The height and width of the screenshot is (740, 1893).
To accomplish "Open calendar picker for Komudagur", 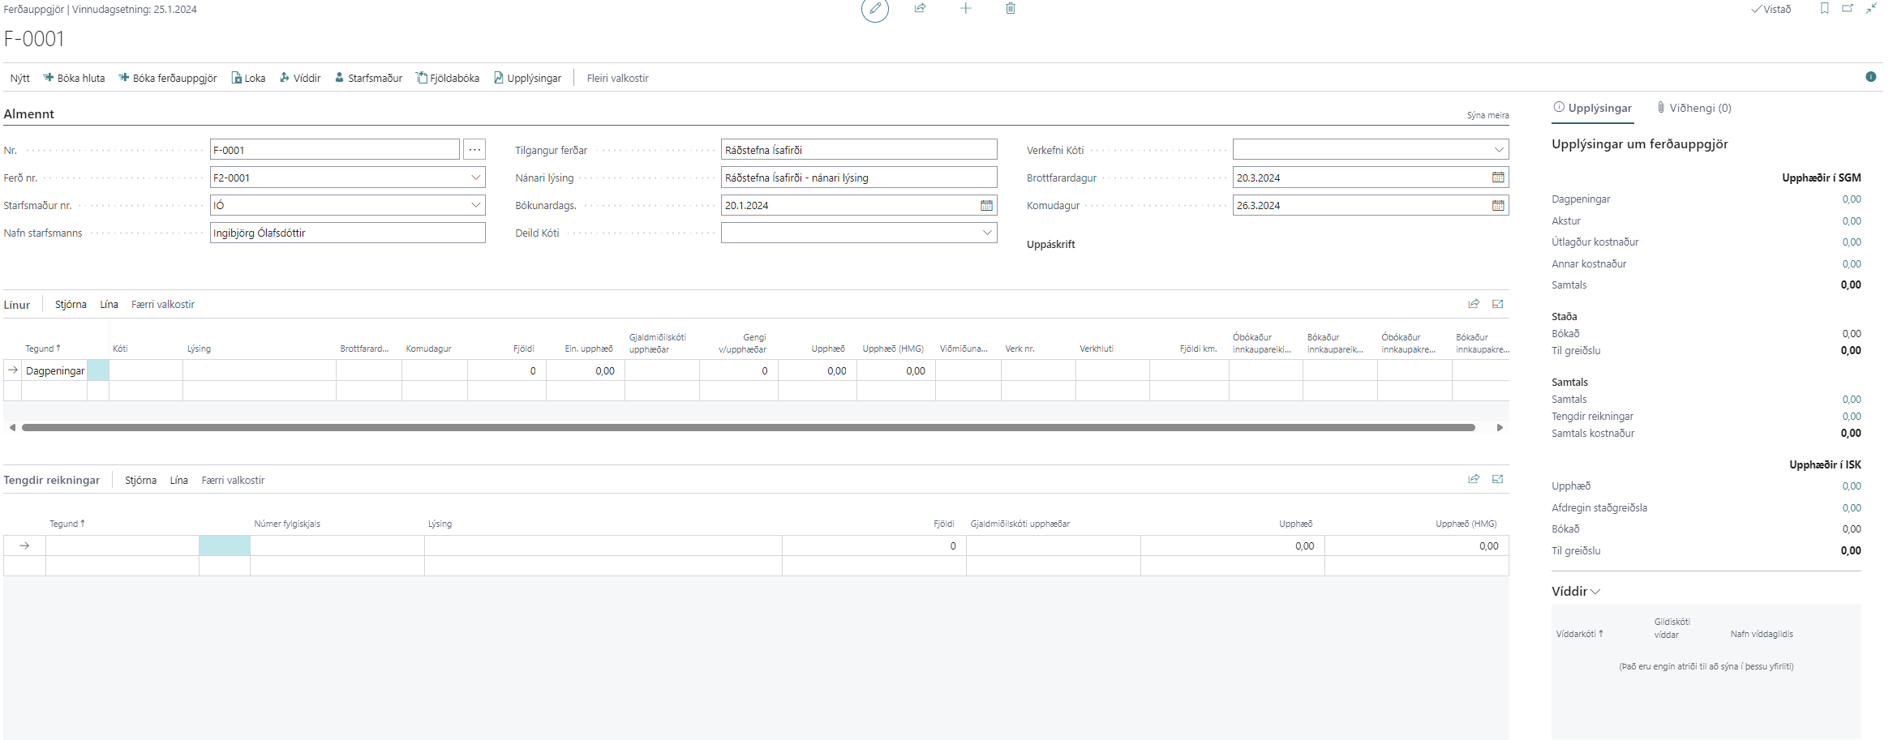I will [x=1498, y=205].
